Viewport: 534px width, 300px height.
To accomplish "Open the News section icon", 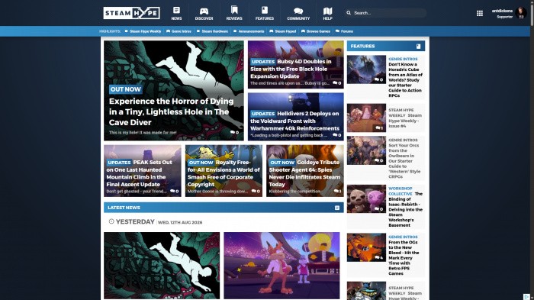I will point(176,10).
